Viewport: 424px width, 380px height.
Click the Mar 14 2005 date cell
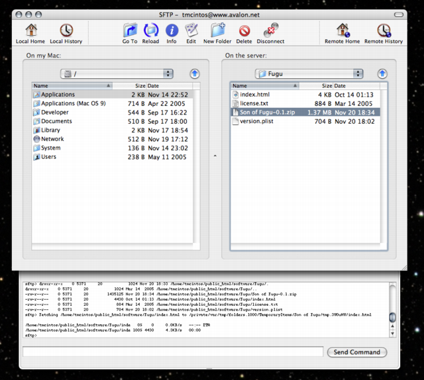point(353,104)
